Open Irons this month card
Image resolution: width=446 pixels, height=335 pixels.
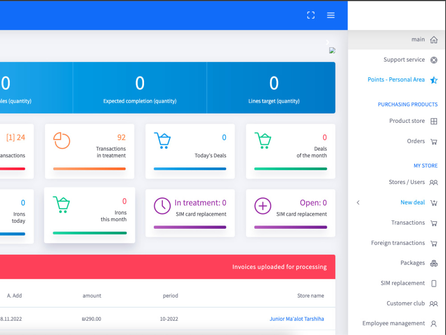(x=90, y=215)
